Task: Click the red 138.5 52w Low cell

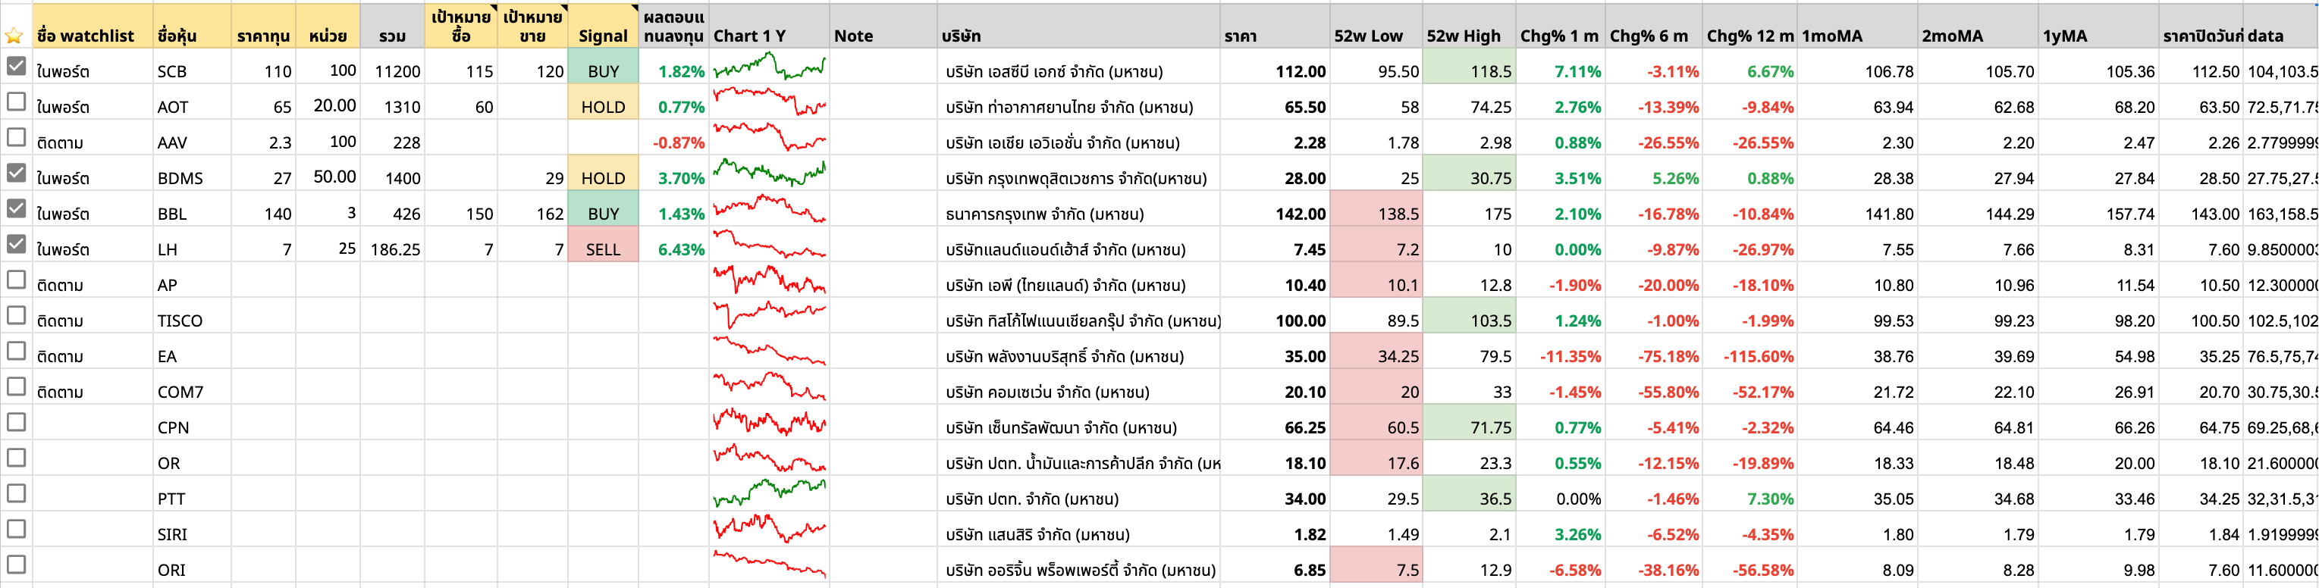Action: point(1376,213)
